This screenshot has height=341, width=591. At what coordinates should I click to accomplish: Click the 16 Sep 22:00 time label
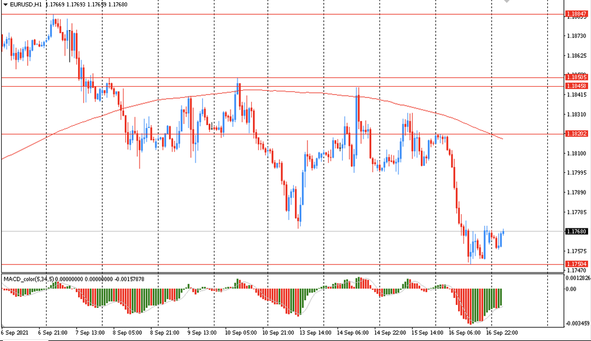[x=502, y=333]
